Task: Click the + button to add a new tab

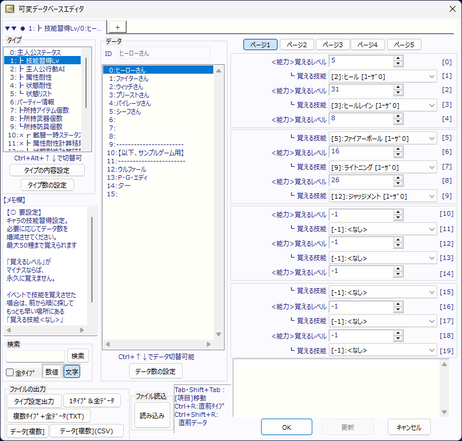Action: click(117, 27)
